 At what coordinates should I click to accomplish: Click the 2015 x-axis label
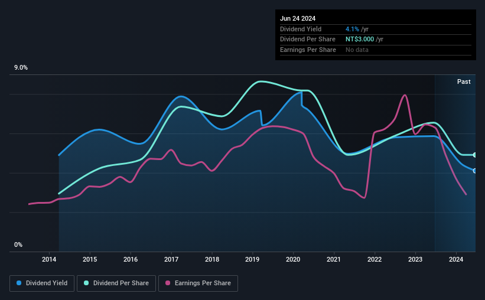coord(90,259)
